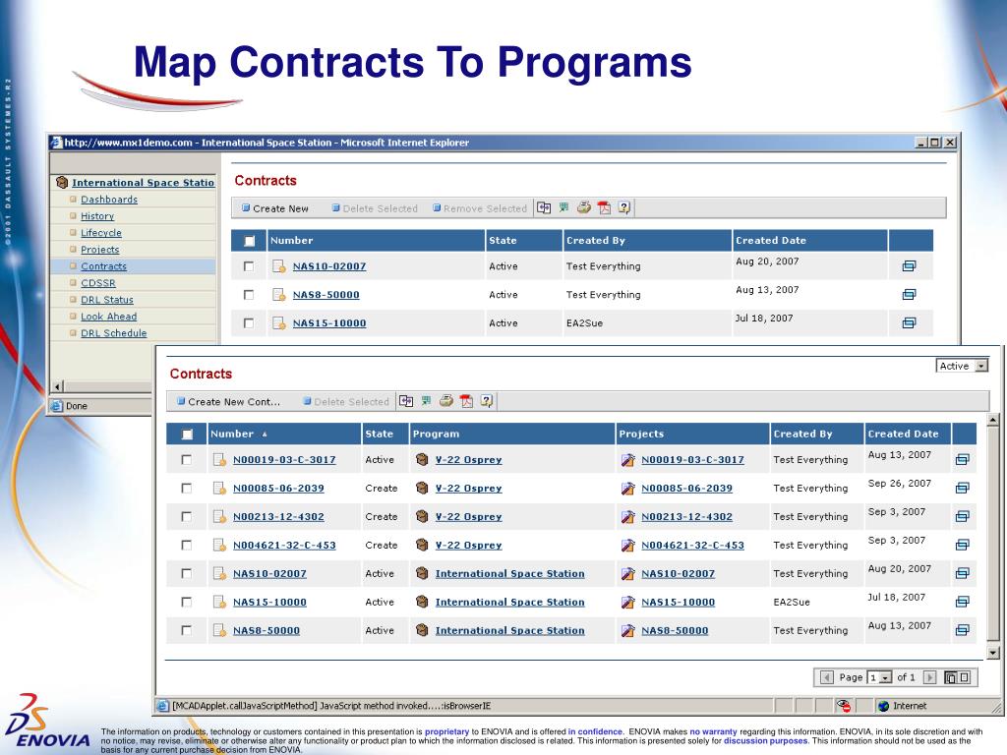Click the help icon in upper Contracts toolbar
Viewport: 1007px width, 755px height.
pyautogui.click(x=624, y=207)
